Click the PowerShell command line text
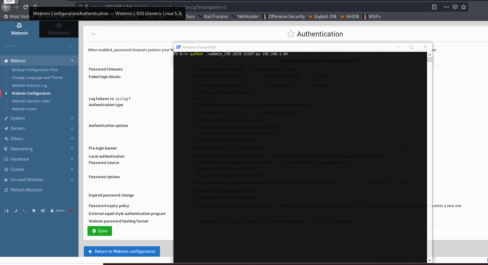 [x=231, y=54]
